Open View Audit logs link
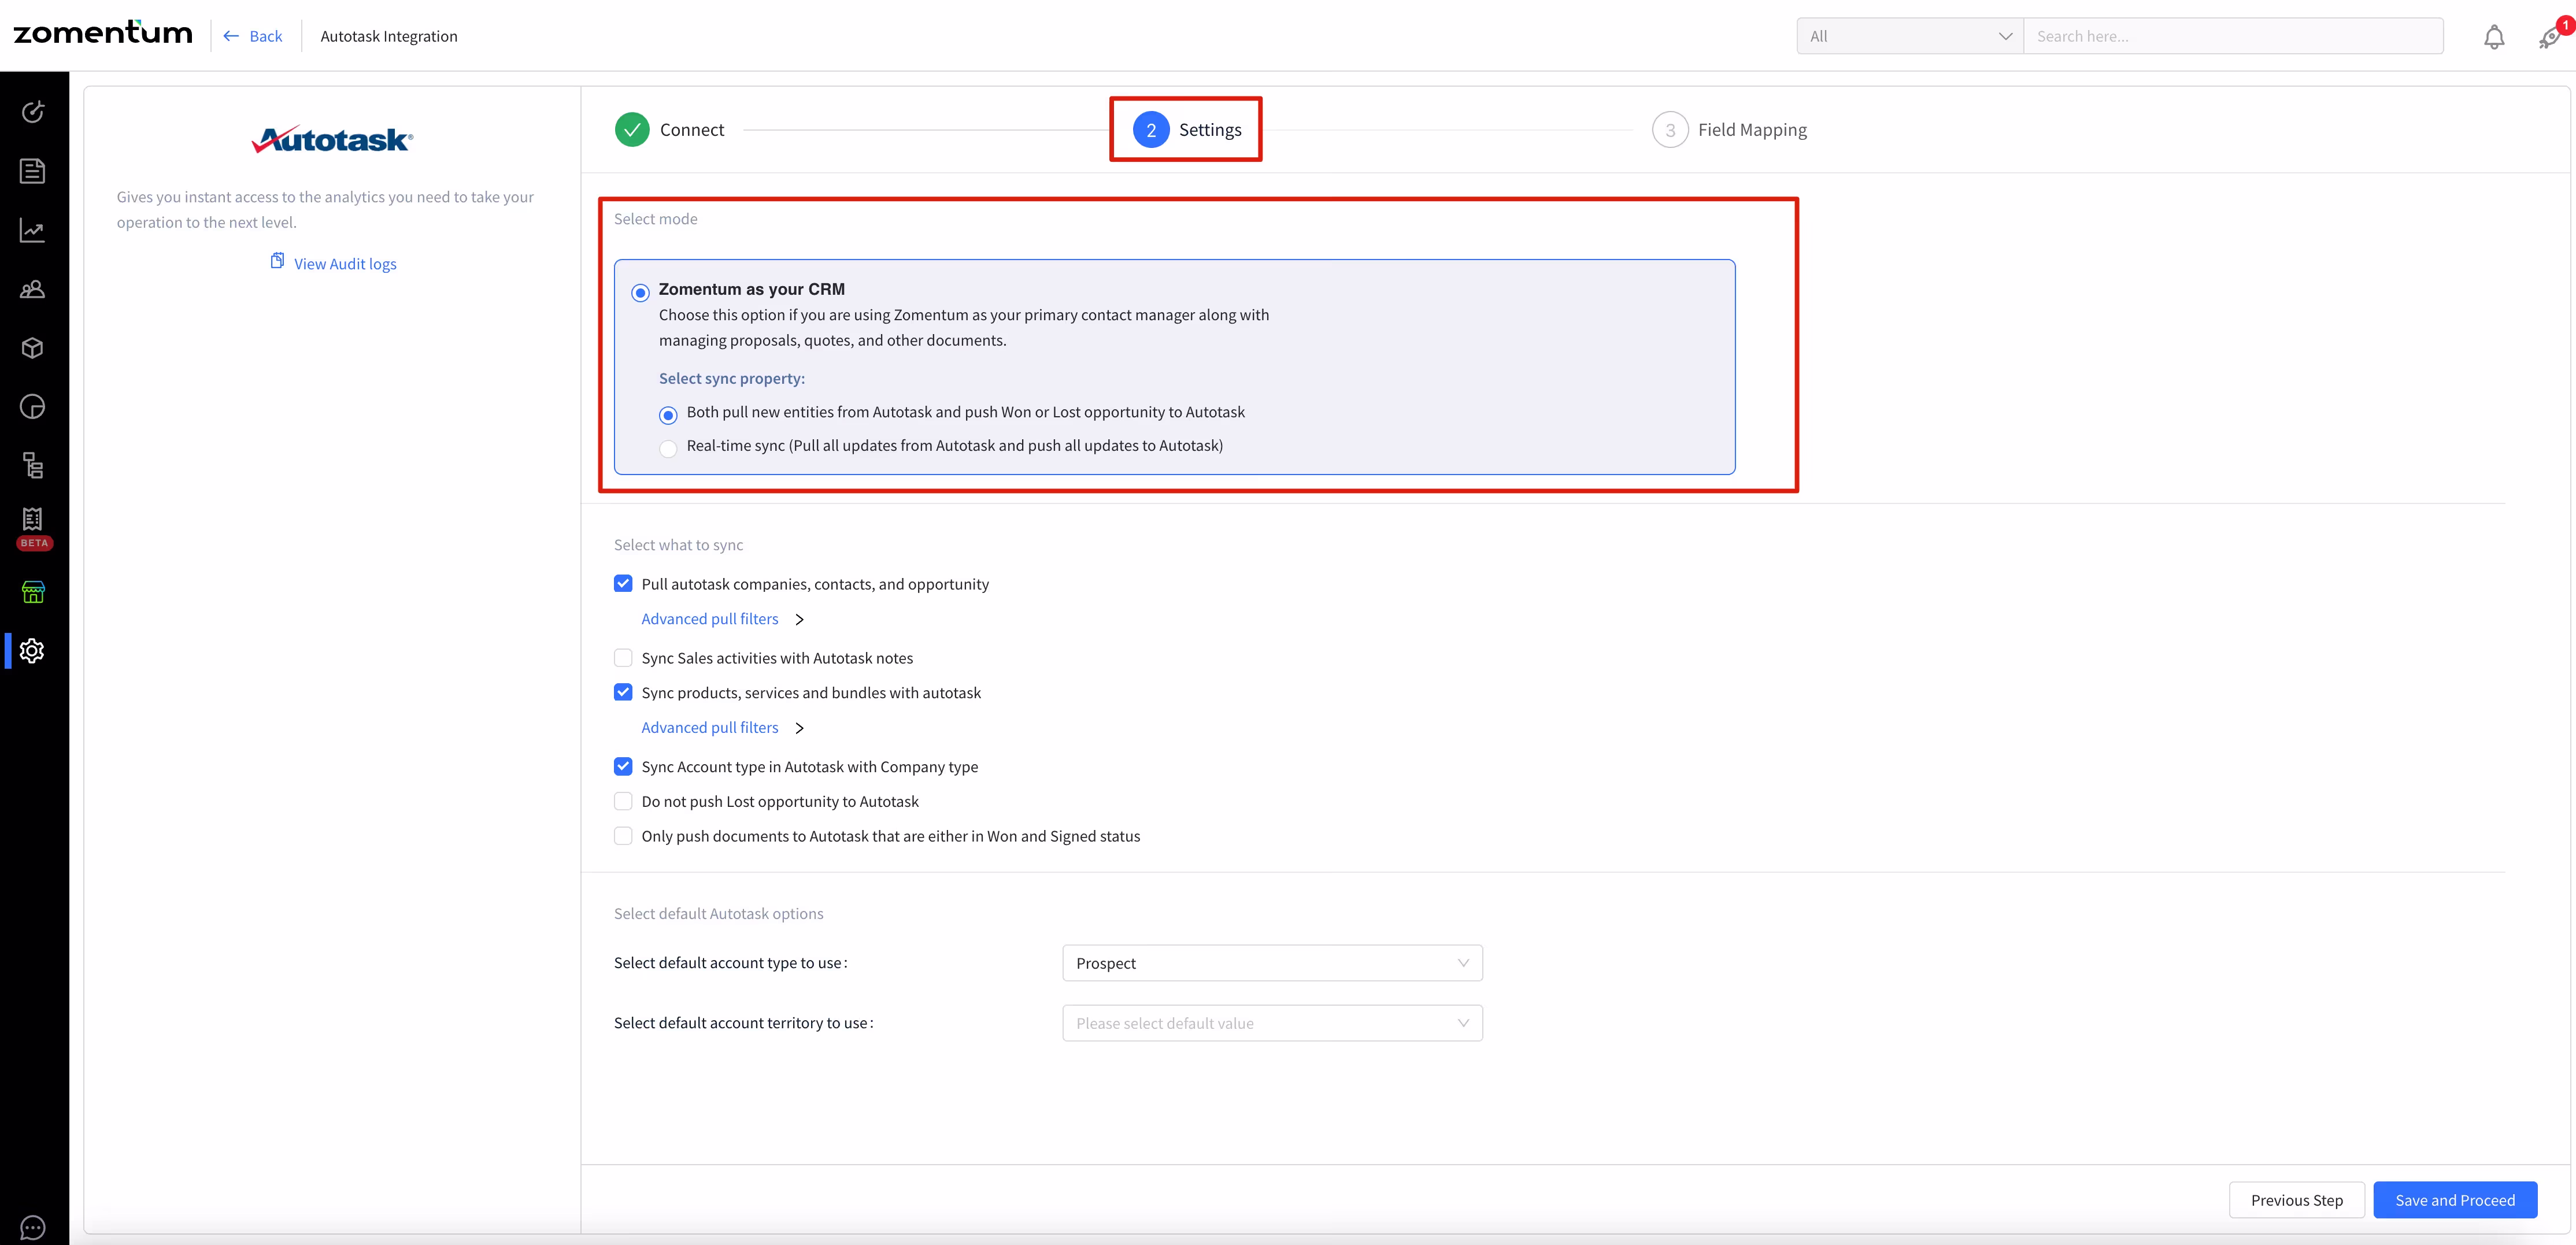 click(344, 264)
